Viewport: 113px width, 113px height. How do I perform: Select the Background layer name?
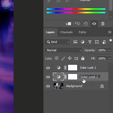pos(74,86)
